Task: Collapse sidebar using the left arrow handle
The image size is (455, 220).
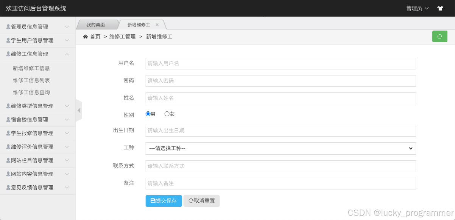Action: (x=79, y=111)
